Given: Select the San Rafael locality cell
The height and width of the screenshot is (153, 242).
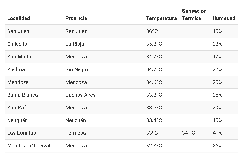Looking at the screenshot, I should coord(20,108).
